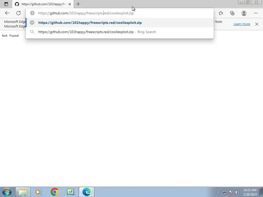This screenshot has height=197, width=263.
Task: Go back with the back arrow
Action: 7,13
